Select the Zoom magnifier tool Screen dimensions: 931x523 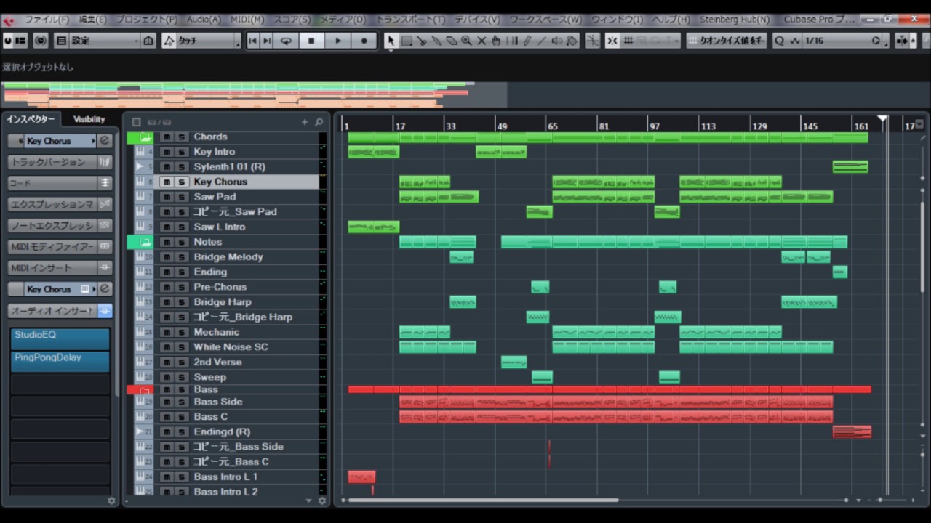pyautogui.click(x=466, y=41)
